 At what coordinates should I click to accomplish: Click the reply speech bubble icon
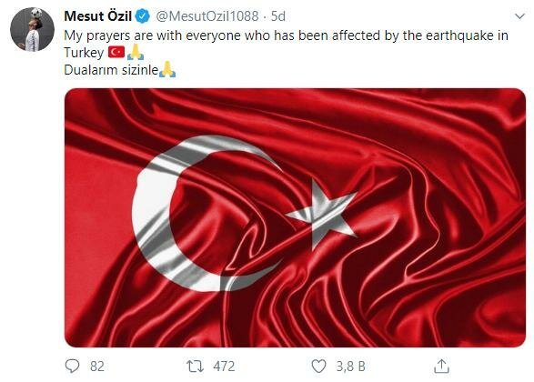pos(72,366)
